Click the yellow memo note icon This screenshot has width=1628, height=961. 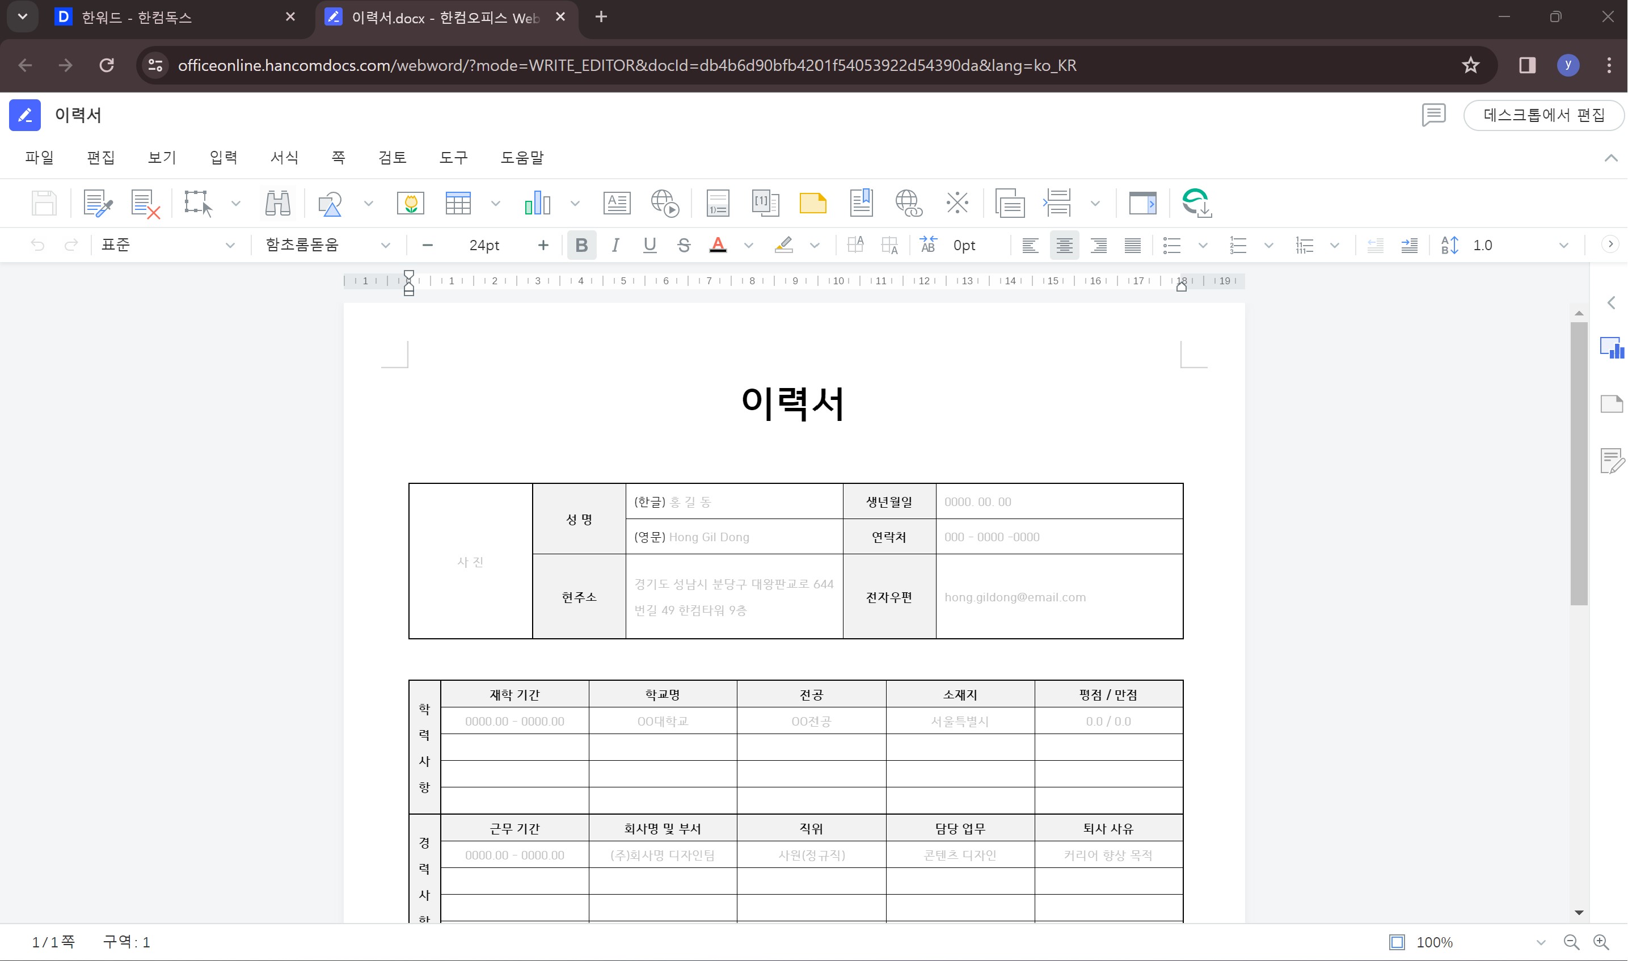coord(812,203)
